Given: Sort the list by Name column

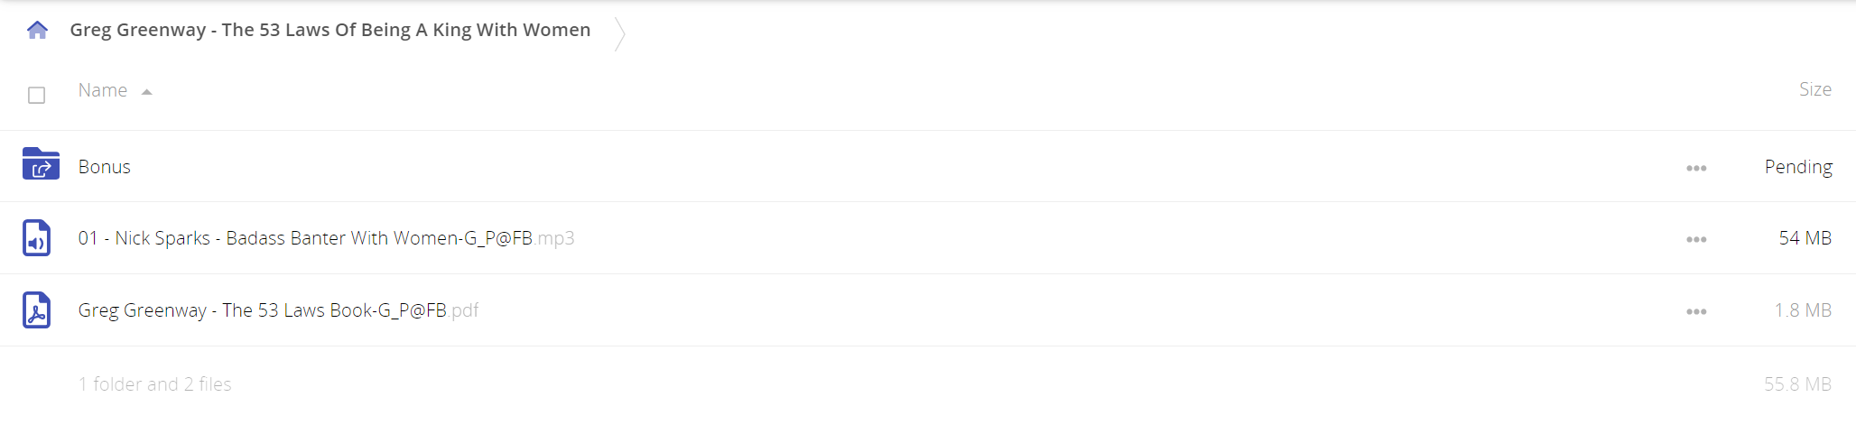Looking at the screenshot, I should pyautogui.click(x=103, y=90).
